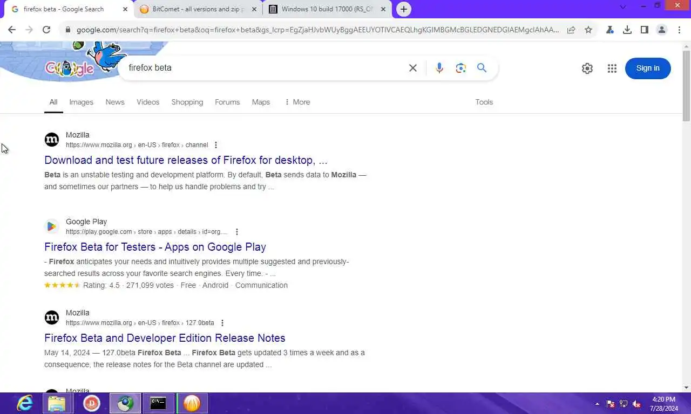Image resolution: width=691 pixels, height=414 pixels.
Task: Open Firefox Beta Release Notes link
Action: click(165, 338)
